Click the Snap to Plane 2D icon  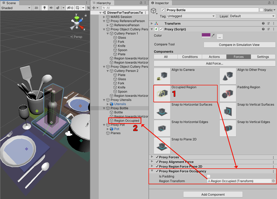tap(162, 145)
